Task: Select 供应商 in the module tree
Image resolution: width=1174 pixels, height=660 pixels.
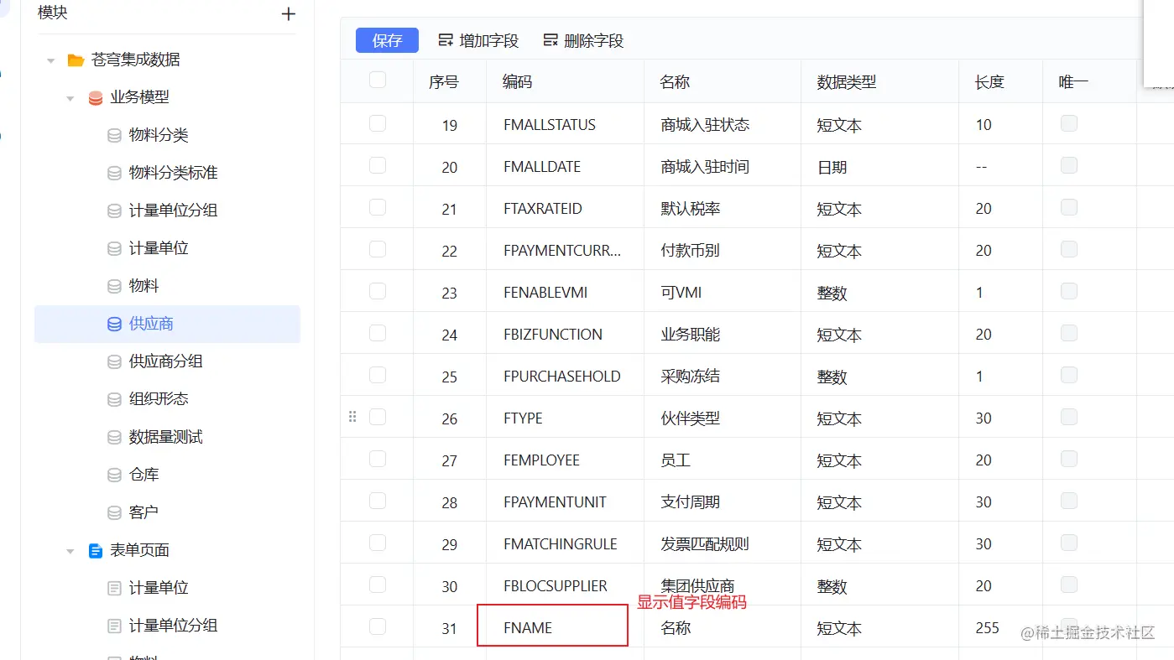Action: tap(167, 324)
